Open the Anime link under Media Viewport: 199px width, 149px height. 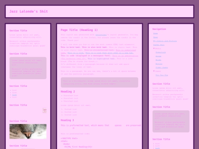pyautogui.click(x=158, y=56)
